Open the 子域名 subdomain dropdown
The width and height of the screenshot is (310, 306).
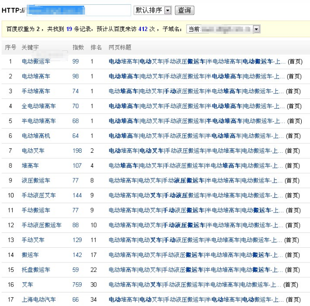(223, 29)
